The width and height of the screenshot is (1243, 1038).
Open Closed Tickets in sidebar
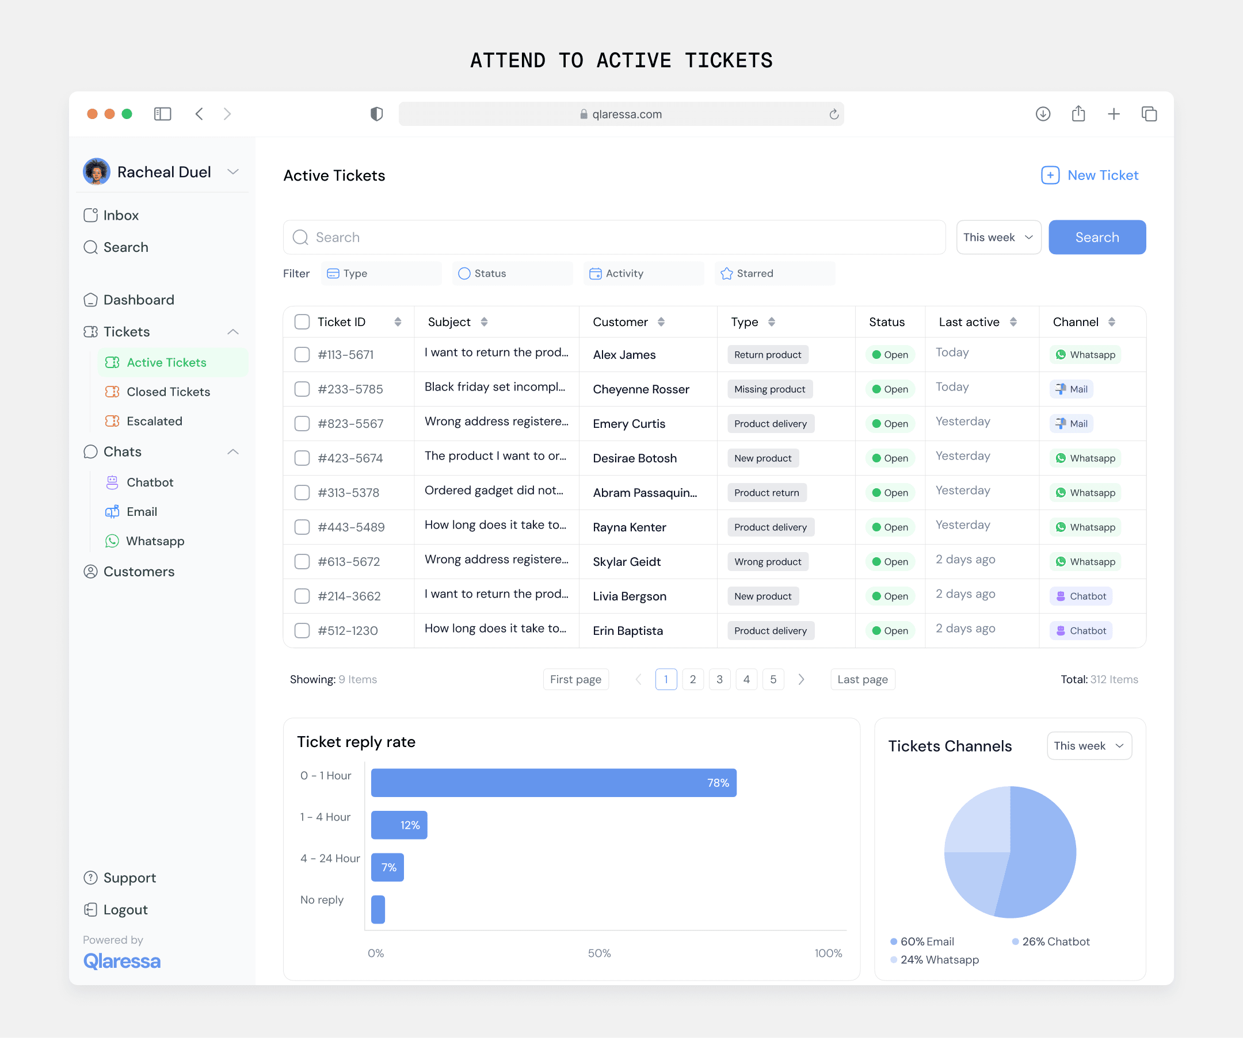coord(168,392)
